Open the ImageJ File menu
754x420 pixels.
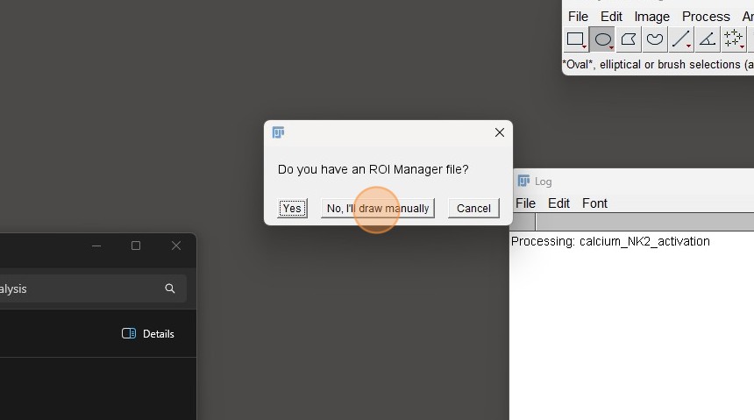pyautogui.click(x=578, y=17)
